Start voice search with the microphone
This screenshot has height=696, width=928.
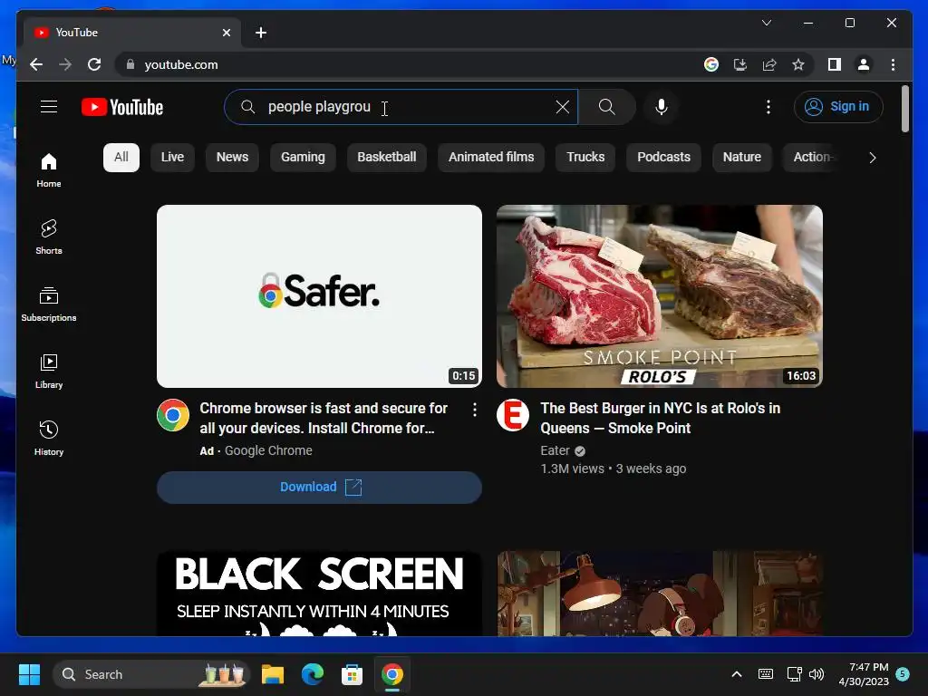click(662, 107)
